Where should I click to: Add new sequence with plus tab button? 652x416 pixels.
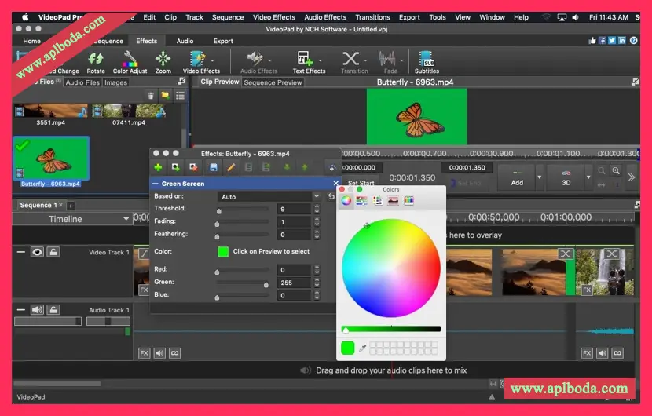point(71,206)
